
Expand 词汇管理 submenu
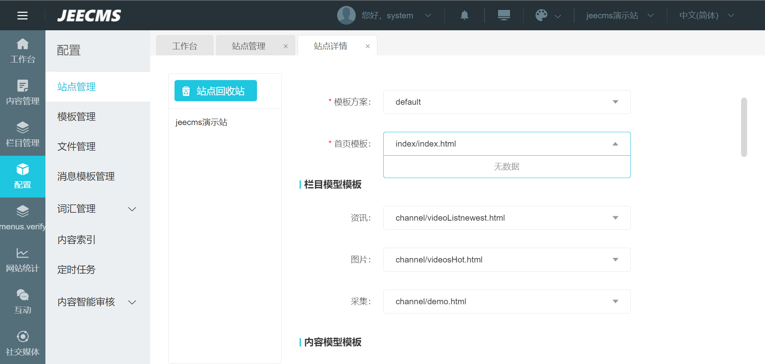tap(132, 209)
